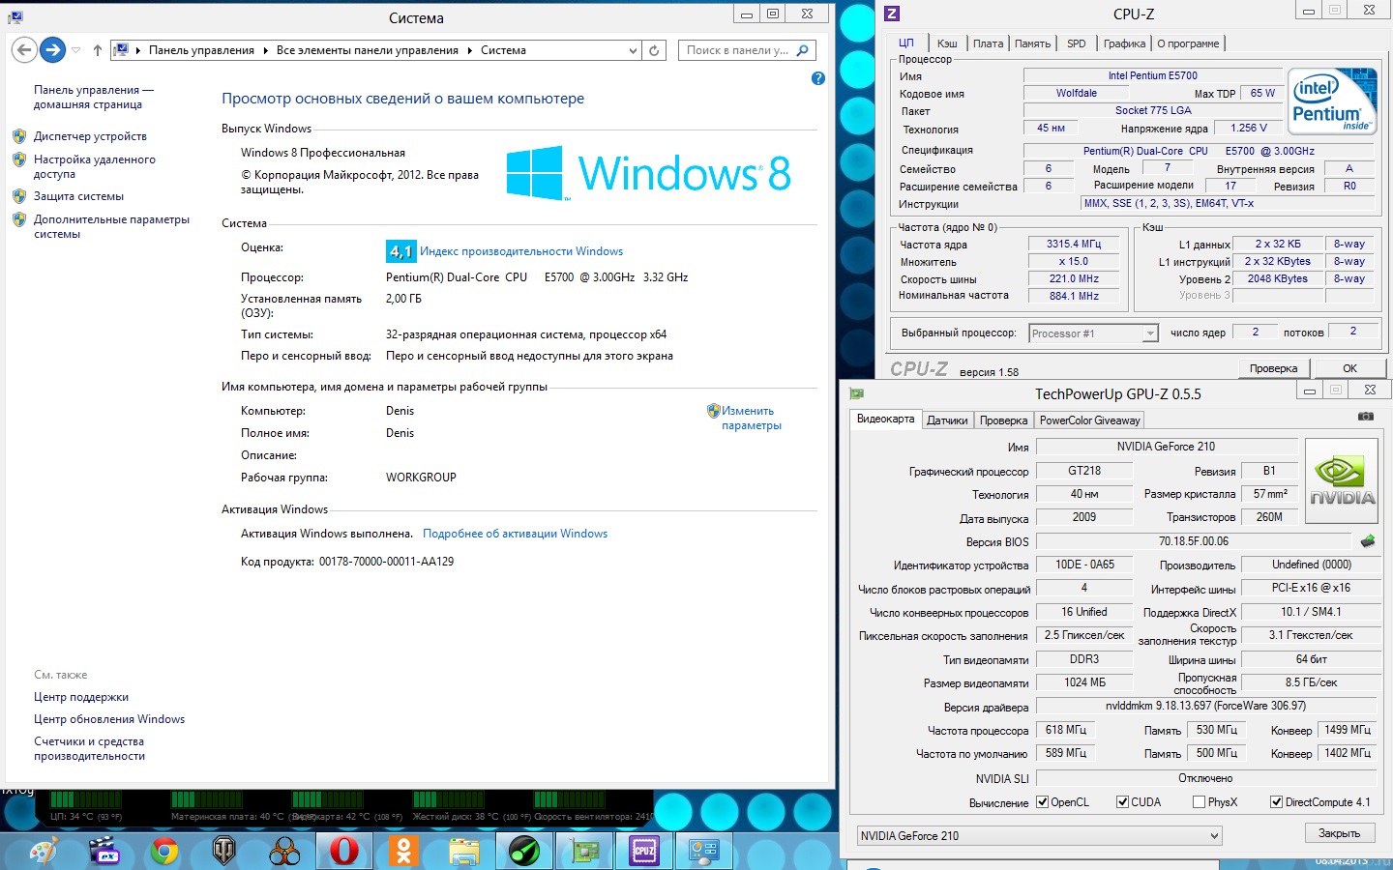Switch to the Плата tab in CPU-Z
Image resolution: width=1393 pixels, height=870 pixels.
(988, 43)
